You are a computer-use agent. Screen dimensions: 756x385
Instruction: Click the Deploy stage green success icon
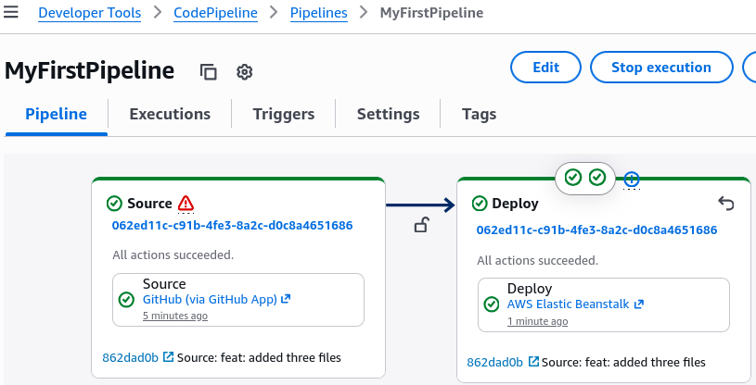[x=480, y=204]
